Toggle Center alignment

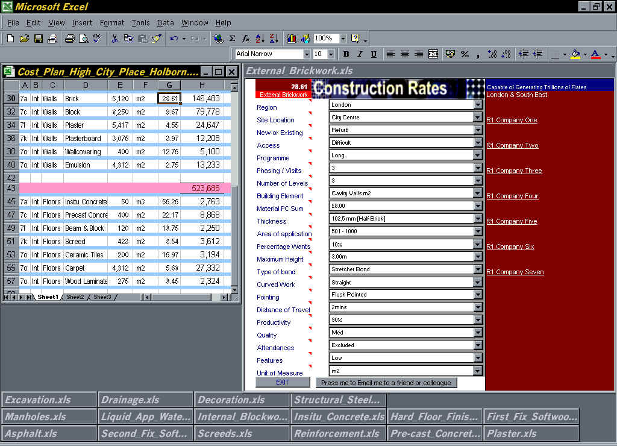[405, 54]
